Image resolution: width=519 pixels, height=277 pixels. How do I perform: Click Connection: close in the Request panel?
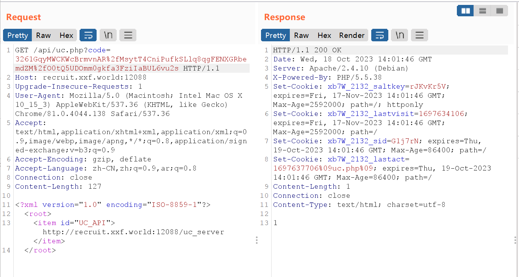(53, 177)
